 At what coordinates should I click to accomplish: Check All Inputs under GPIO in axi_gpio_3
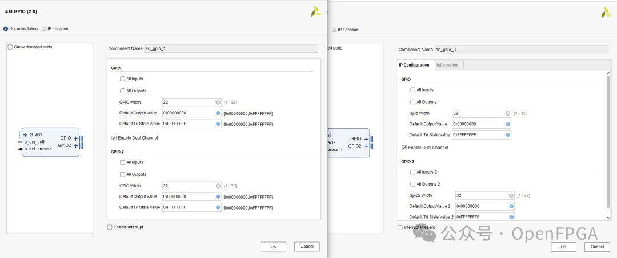(x=413, y=90)
